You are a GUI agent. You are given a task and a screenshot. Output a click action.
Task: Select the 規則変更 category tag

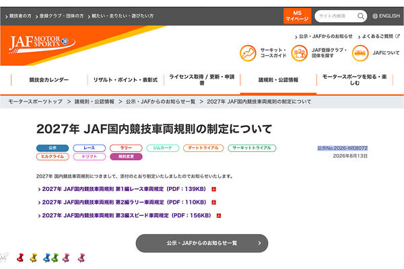[126, 157]
